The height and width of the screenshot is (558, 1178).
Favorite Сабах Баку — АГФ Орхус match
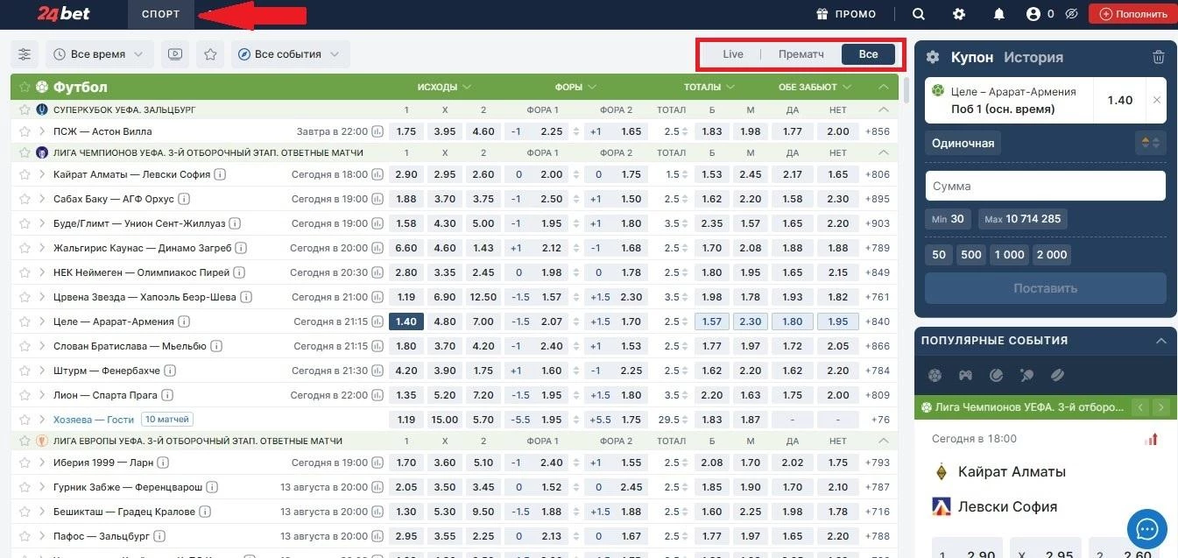[25, 199]
